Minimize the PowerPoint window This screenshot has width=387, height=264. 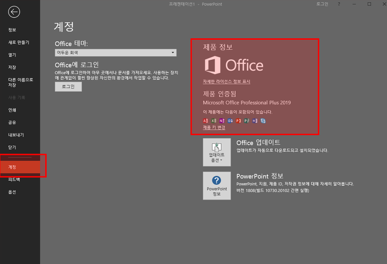pyautogui.click(x=354, y=4)
